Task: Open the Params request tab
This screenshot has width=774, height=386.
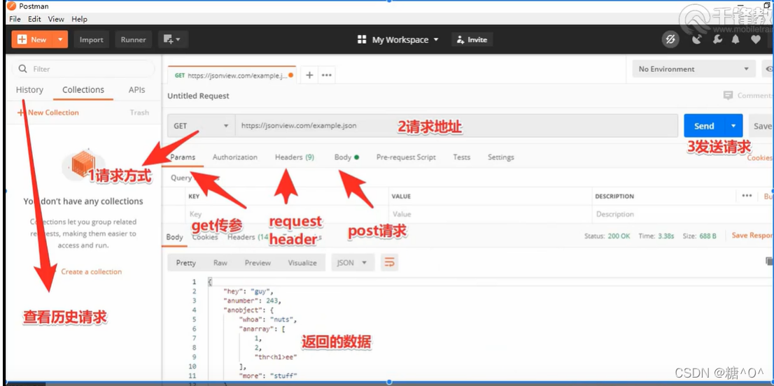Action: tap(183, 157)
